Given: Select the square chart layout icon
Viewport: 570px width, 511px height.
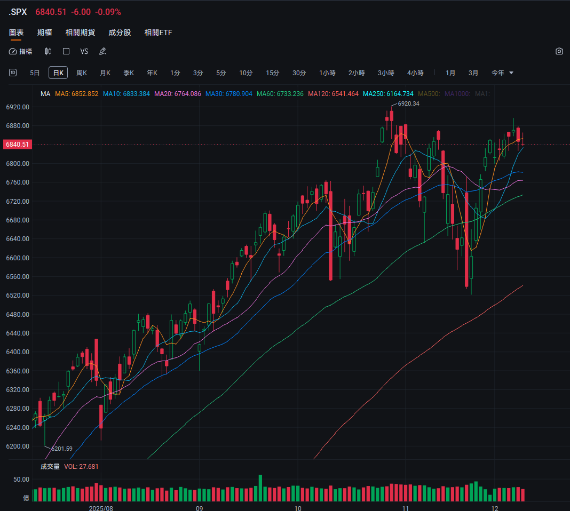Looking at the screenshot, I should (66, 51).
